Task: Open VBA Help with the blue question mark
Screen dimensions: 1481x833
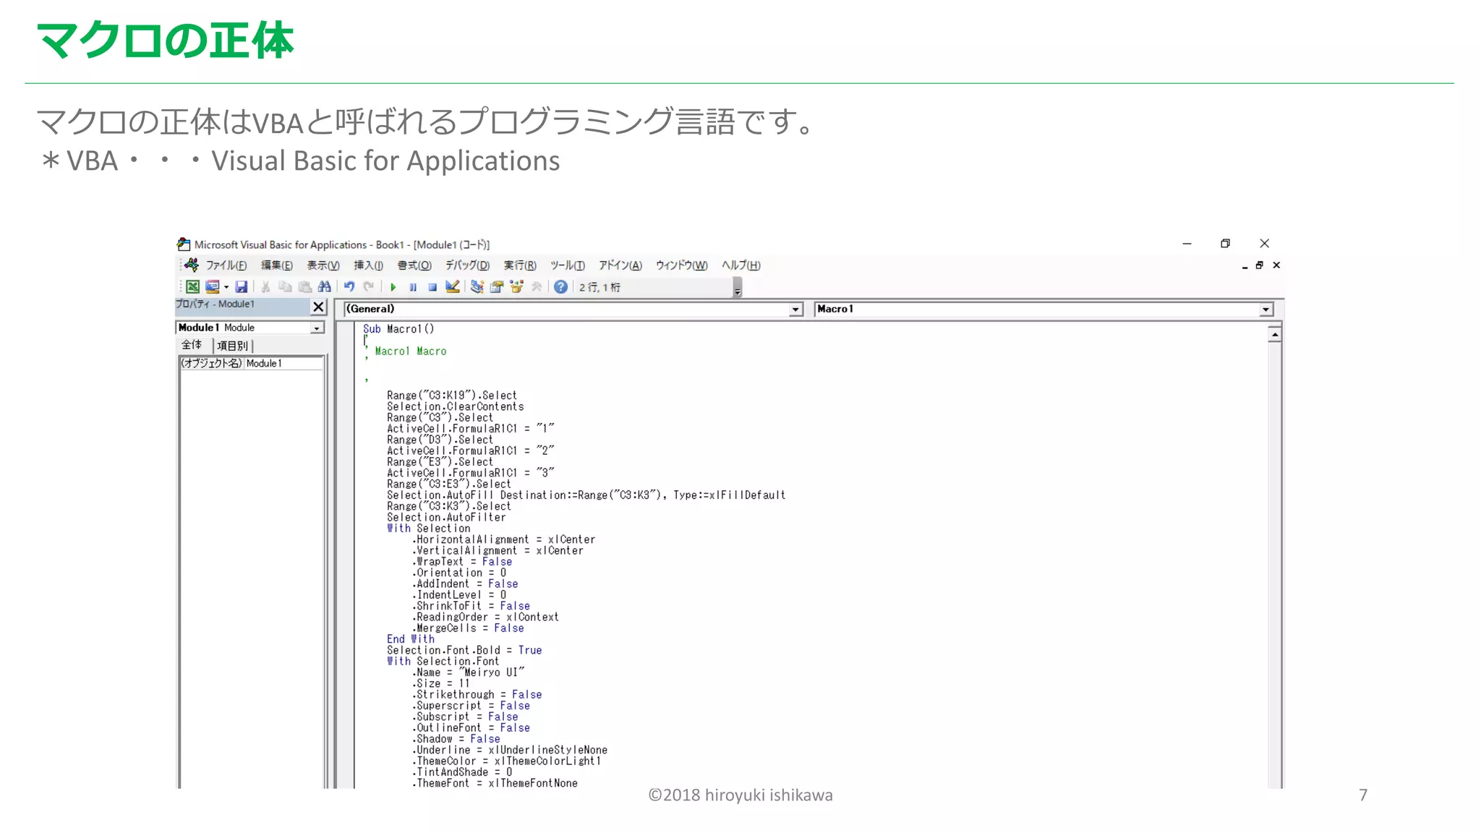Action: pos(560,287)
